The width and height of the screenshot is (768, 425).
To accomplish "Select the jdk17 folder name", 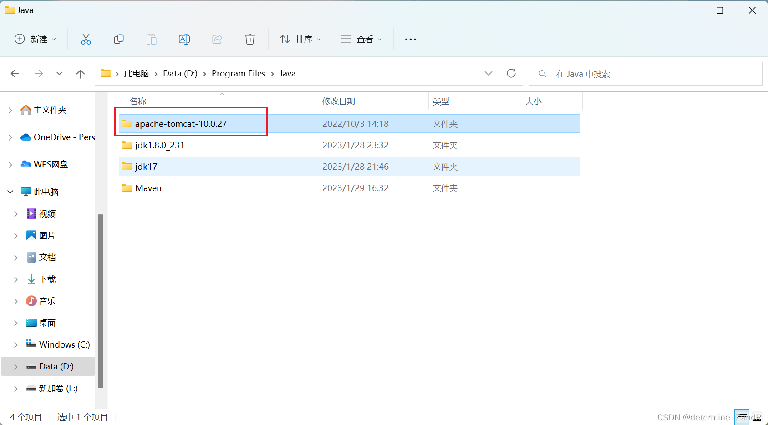I will tap(146, 167).
